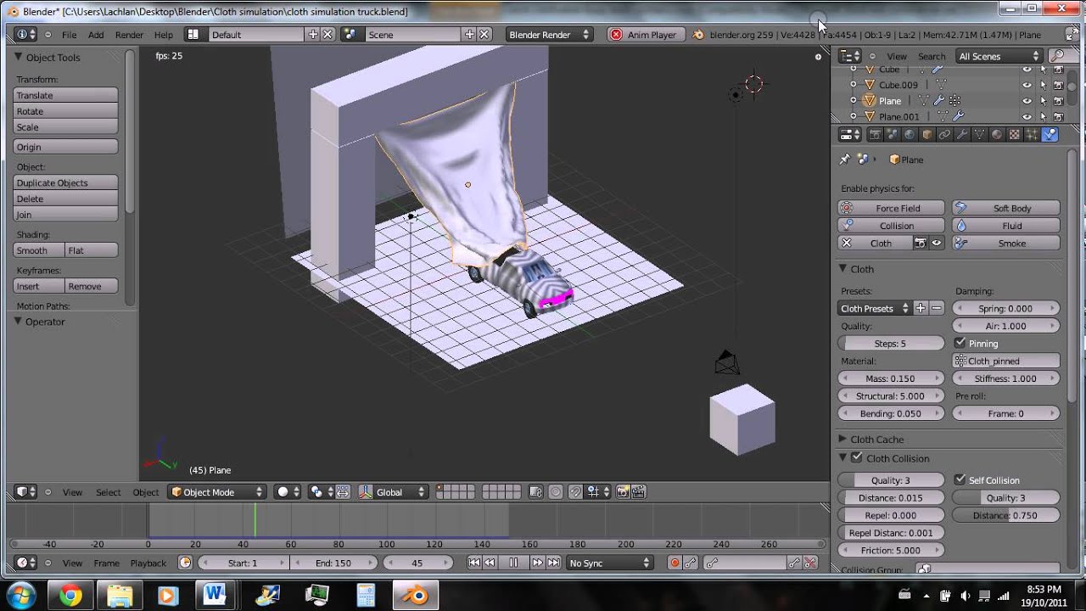Open the Particles properties tab (sparkle icon)
The image size is (1086, 611).
coord(1031,134)
